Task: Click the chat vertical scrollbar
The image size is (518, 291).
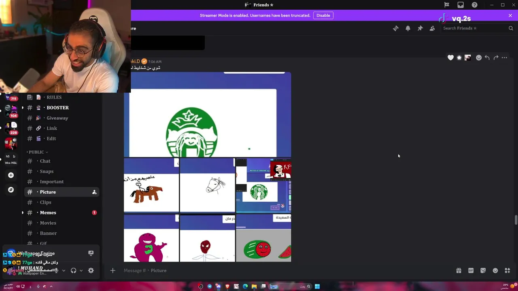Action: (516, 221)
